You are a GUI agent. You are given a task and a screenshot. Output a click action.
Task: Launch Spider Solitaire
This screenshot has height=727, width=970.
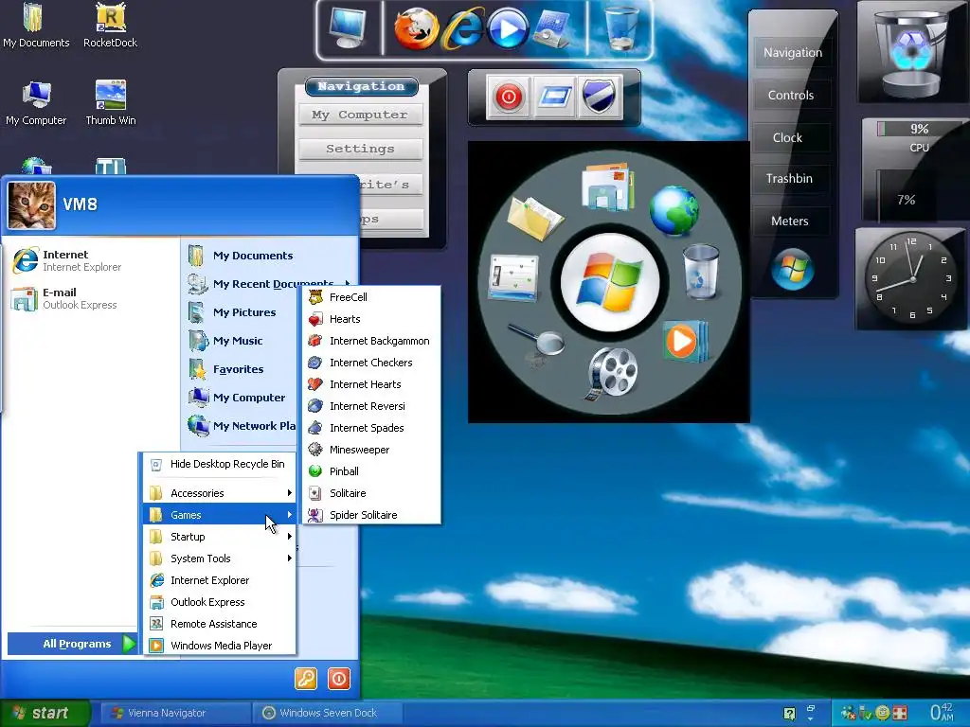[371, 515]
